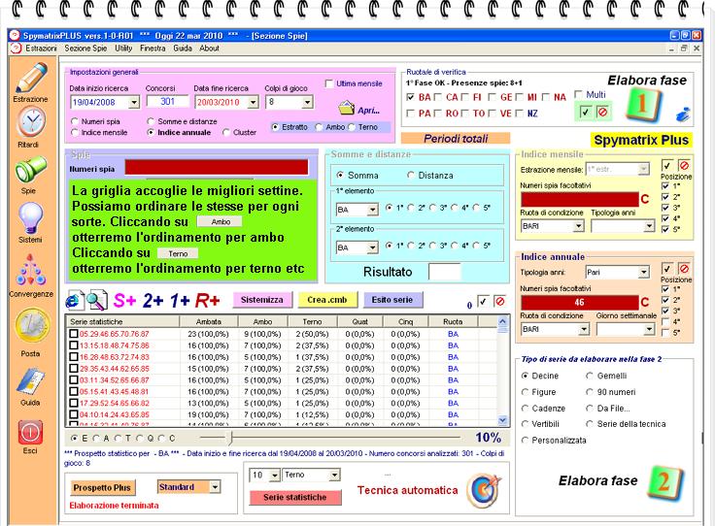Screen dimensions: 715x526
Task: Select the Distanza radio button
Action: pyautogui.click(x=411, y=176)
